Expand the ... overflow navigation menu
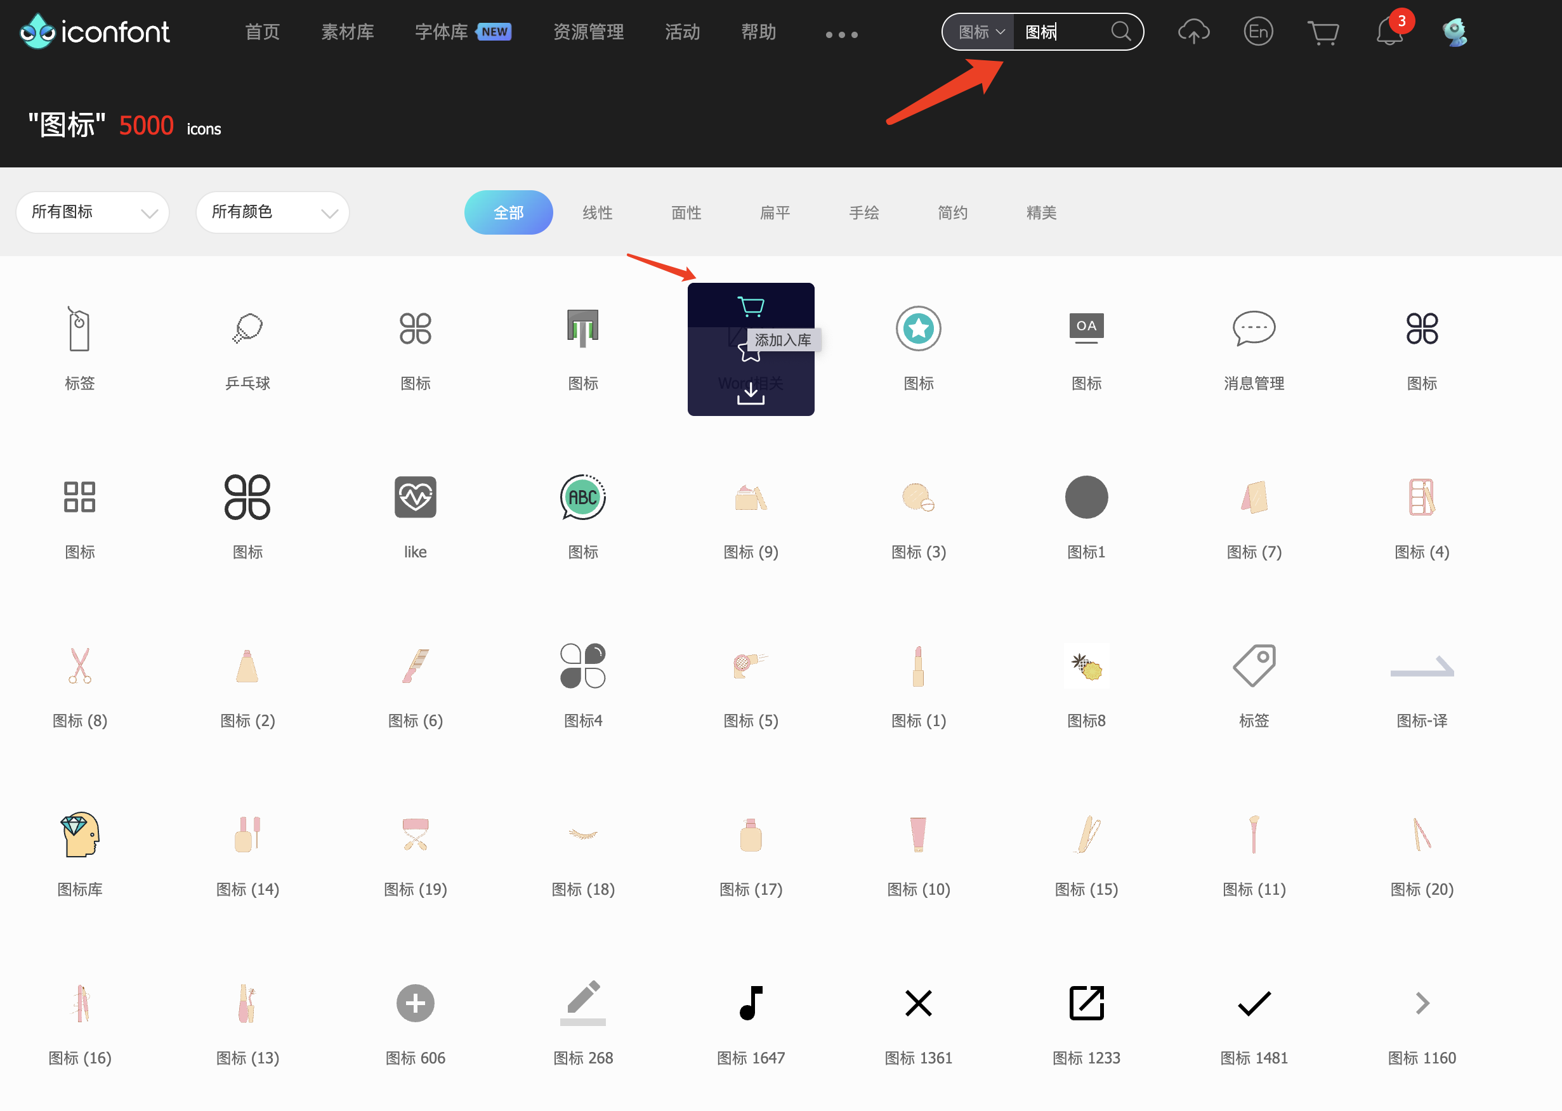This screenshot has width=1562, height=1111. coord(841,34)
